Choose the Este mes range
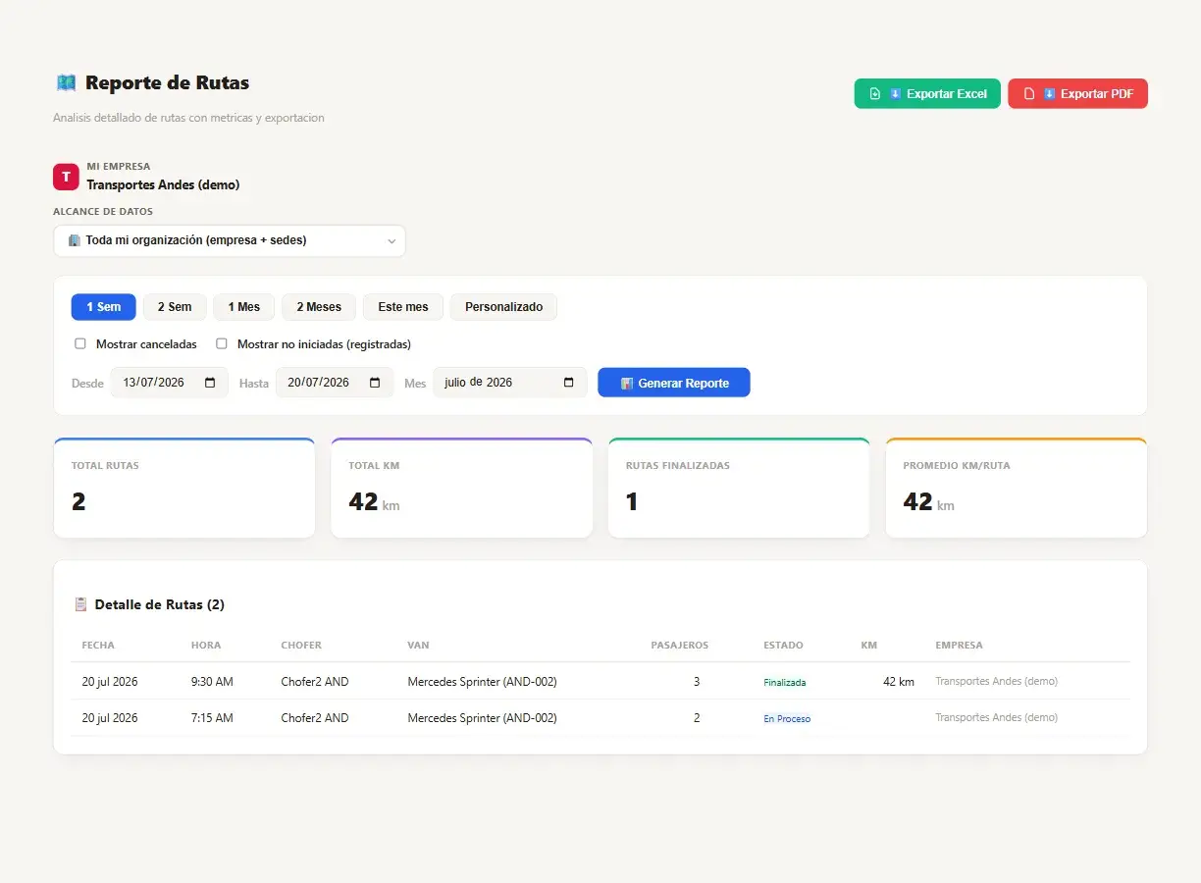The width and height of the screenshot is (1201, 883). 403,307
